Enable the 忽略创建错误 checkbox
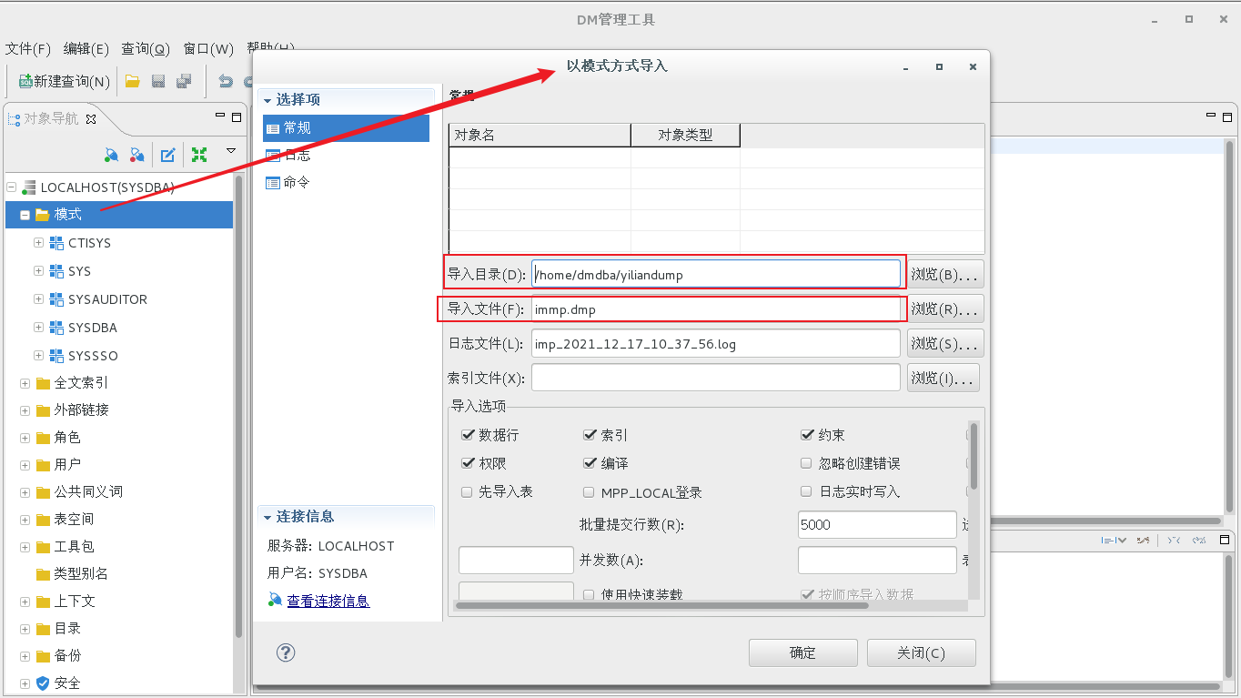This screenshot has height=698, width=1241. click(806, 463)
